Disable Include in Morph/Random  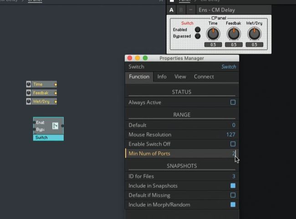point(233,205)
